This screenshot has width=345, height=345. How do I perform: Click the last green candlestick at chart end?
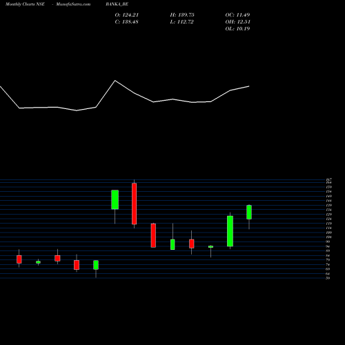pos(249,212)
